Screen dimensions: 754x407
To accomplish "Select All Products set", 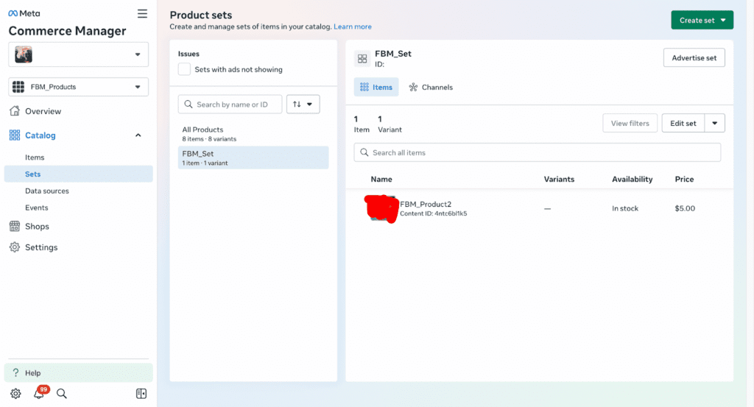I will 253,134.
